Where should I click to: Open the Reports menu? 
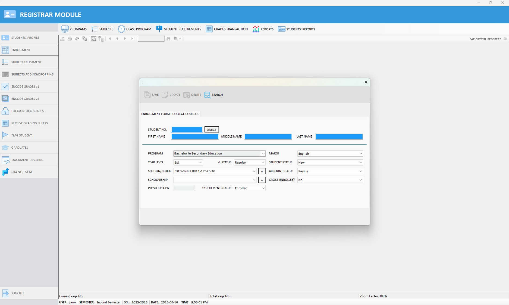(x=263, y=29)
